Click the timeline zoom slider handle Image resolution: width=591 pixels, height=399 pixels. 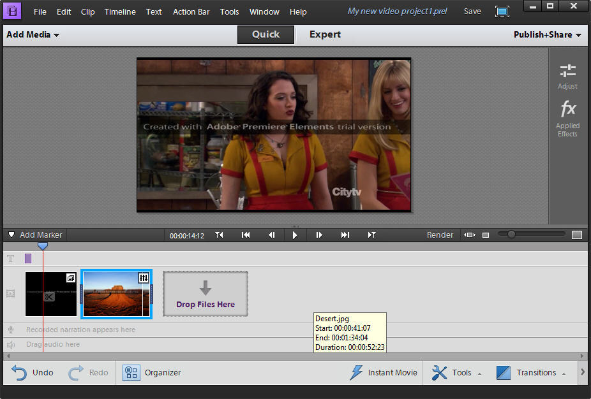[511, 235]
